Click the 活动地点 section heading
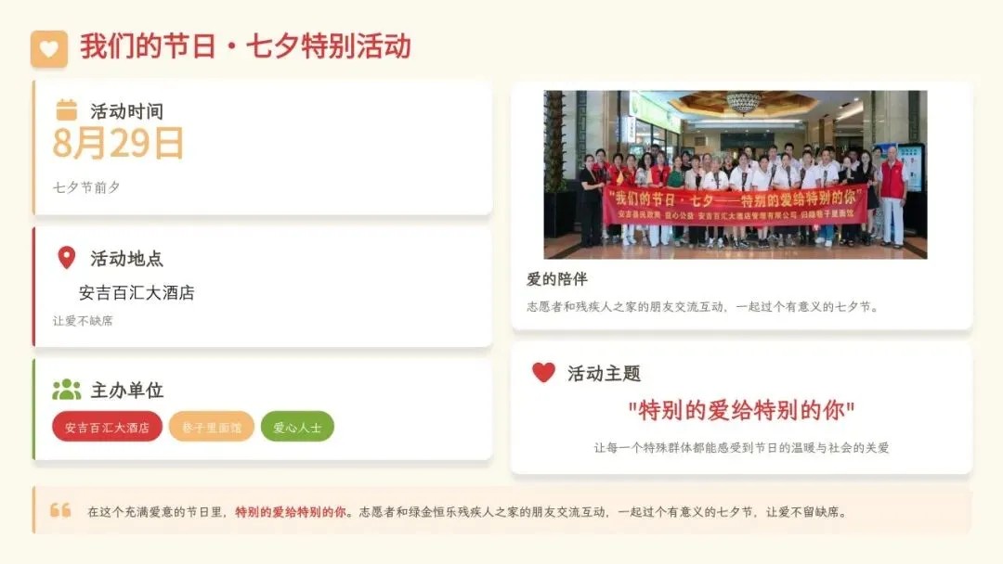Screen dimensions: 1003x564 click(x=126, y=258)
